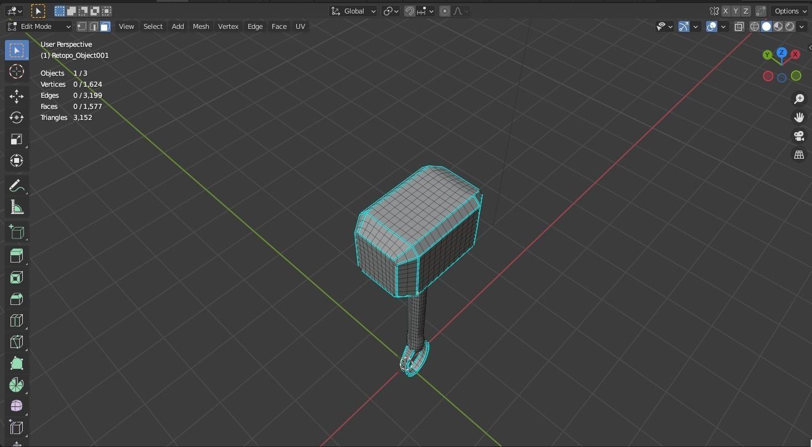Screen dimensions: 812x447
Task: Open the Mesh menu
Action: pos(201,26)
